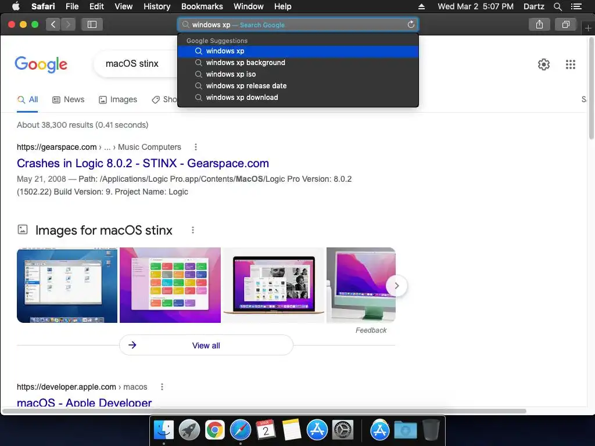Open the Edit menu

(x=96, y=6)
